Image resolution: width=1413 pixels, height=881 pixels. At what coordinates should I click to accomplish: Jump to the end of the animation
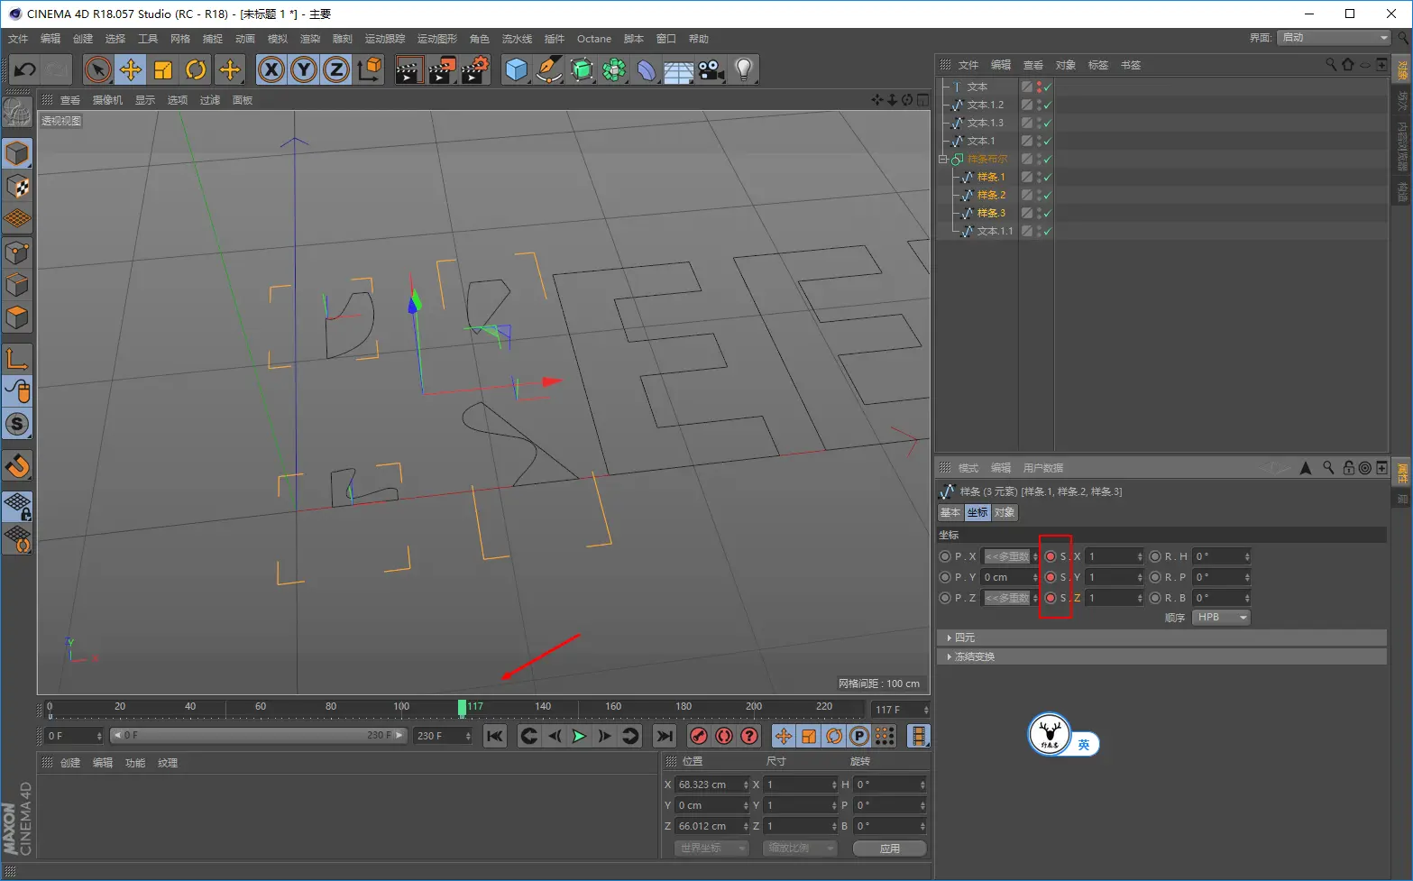(x=665, y=737)
